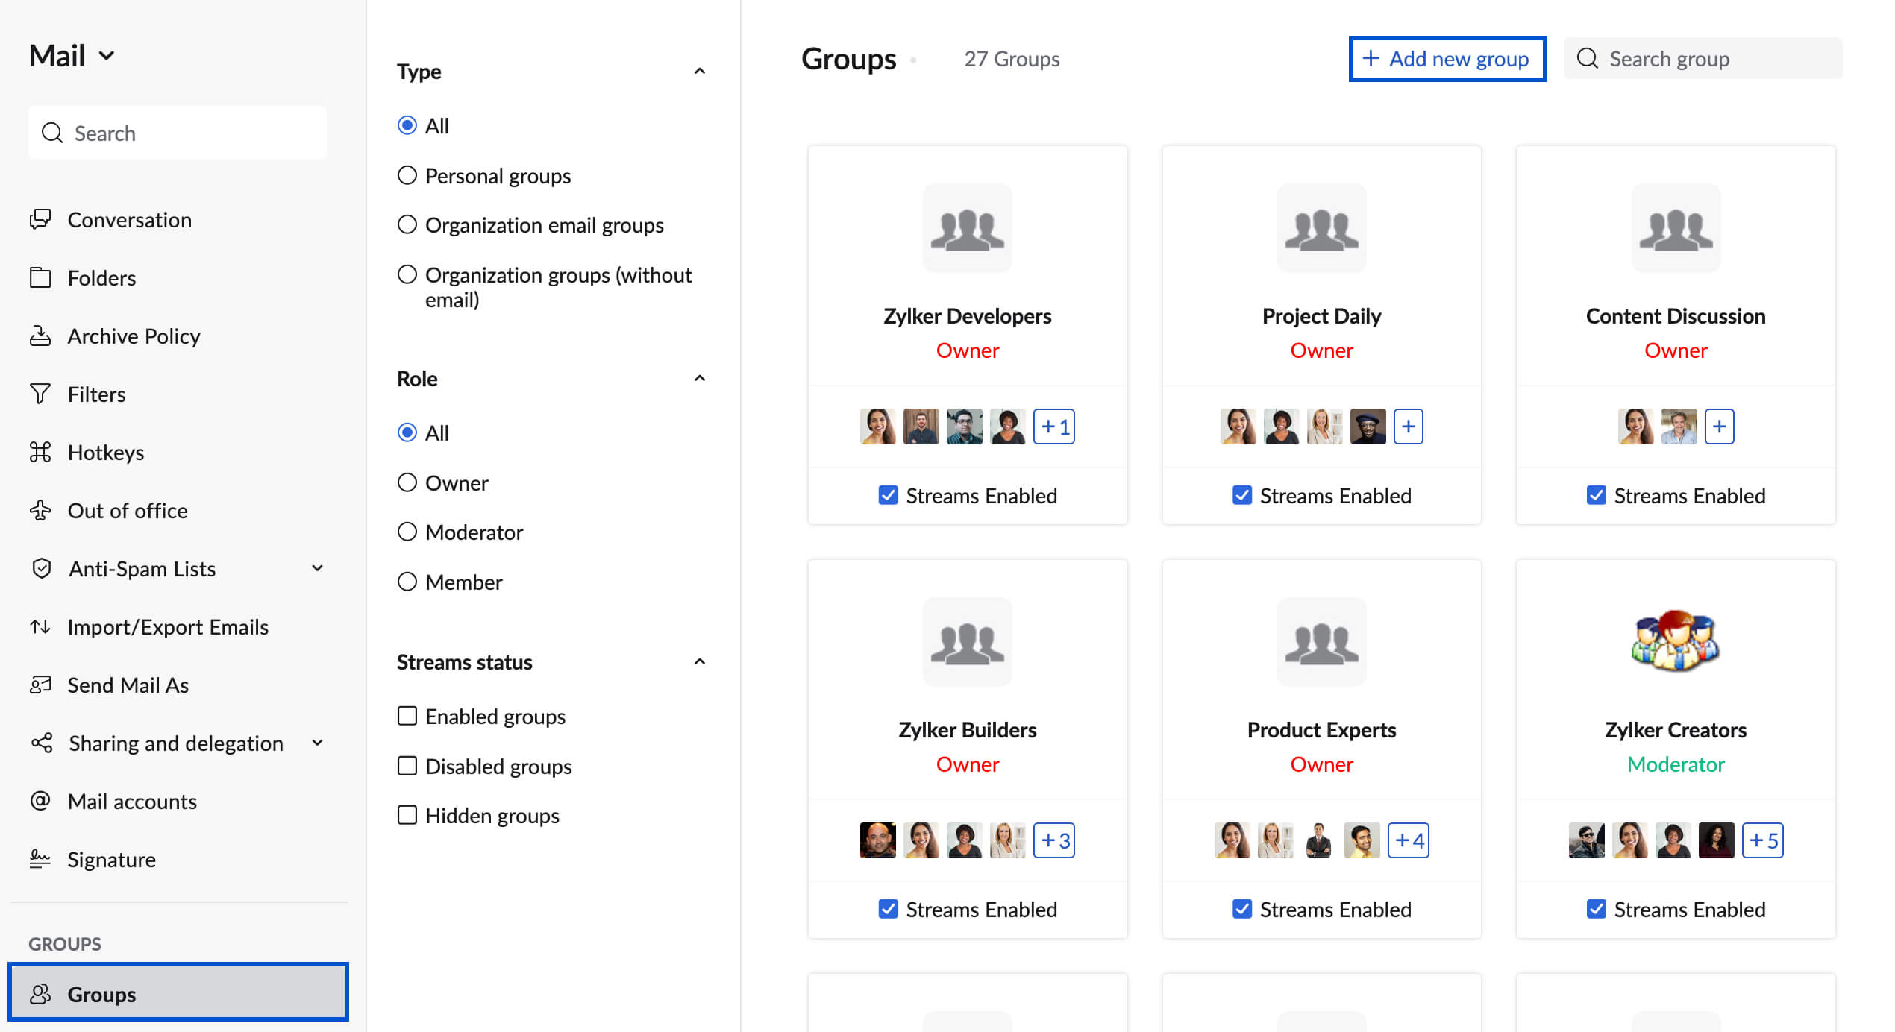Click the sidebar Search input field
This screenshot has width=1895, height=1032.
tap(178, 133)
